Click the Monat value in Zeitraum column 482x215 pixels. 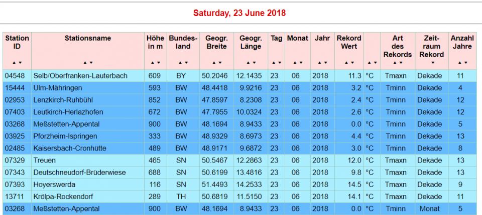coord(430,208)
